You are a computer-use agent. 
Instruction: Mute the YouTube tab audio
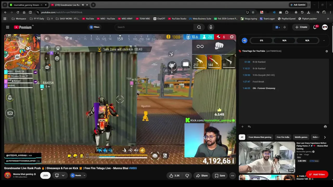(83, 5)
